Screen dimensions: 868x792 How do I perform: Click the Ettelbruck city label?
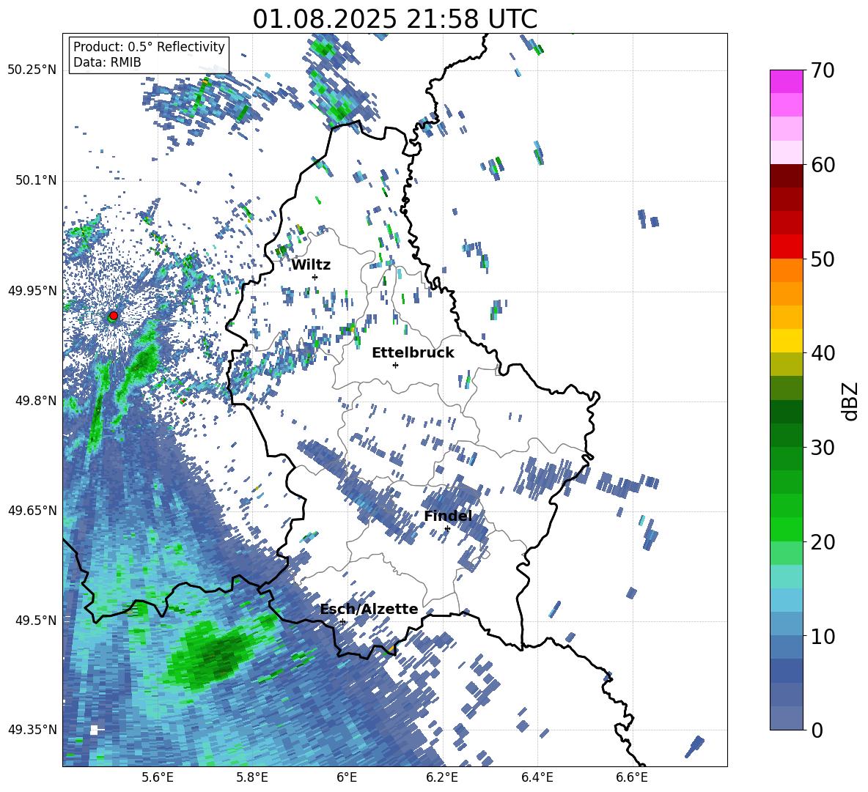413,353
